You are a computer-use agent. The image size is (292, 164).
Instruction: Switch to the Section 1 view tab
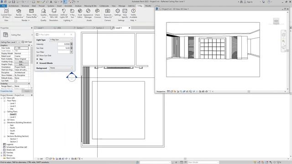point(80,28)
